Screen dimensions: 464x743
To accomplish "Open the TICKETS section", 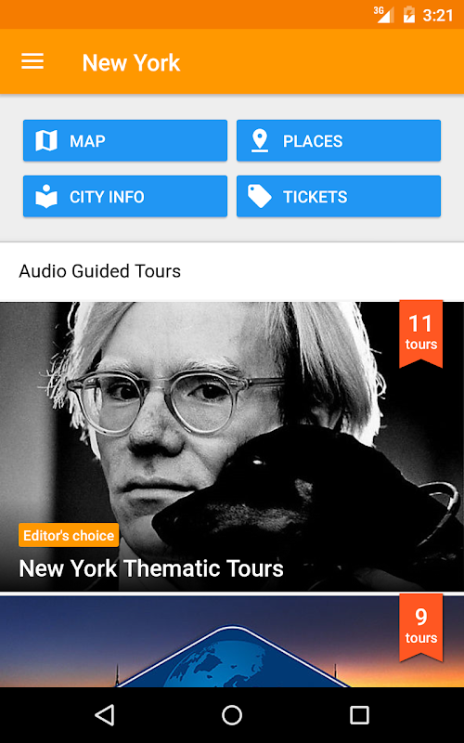I will click(339, 196).
